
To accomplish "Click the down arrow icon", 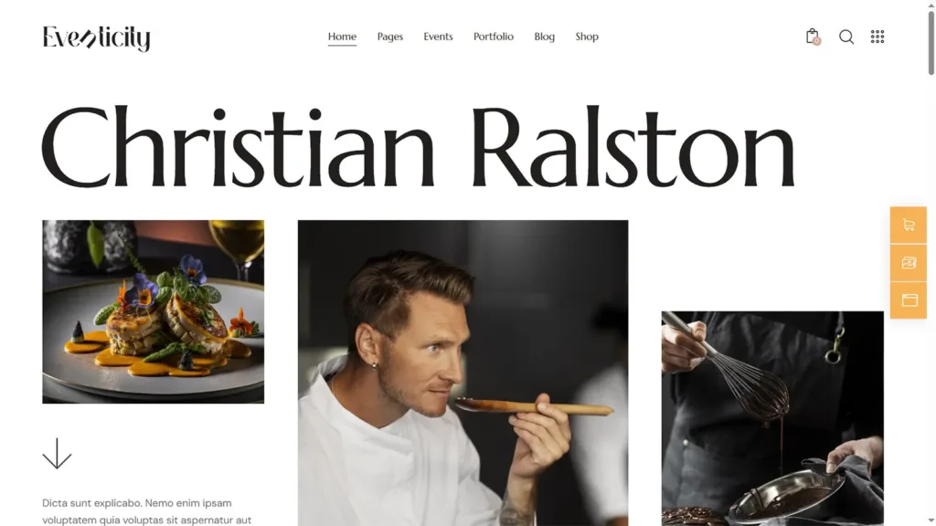I will click(57, 453).
